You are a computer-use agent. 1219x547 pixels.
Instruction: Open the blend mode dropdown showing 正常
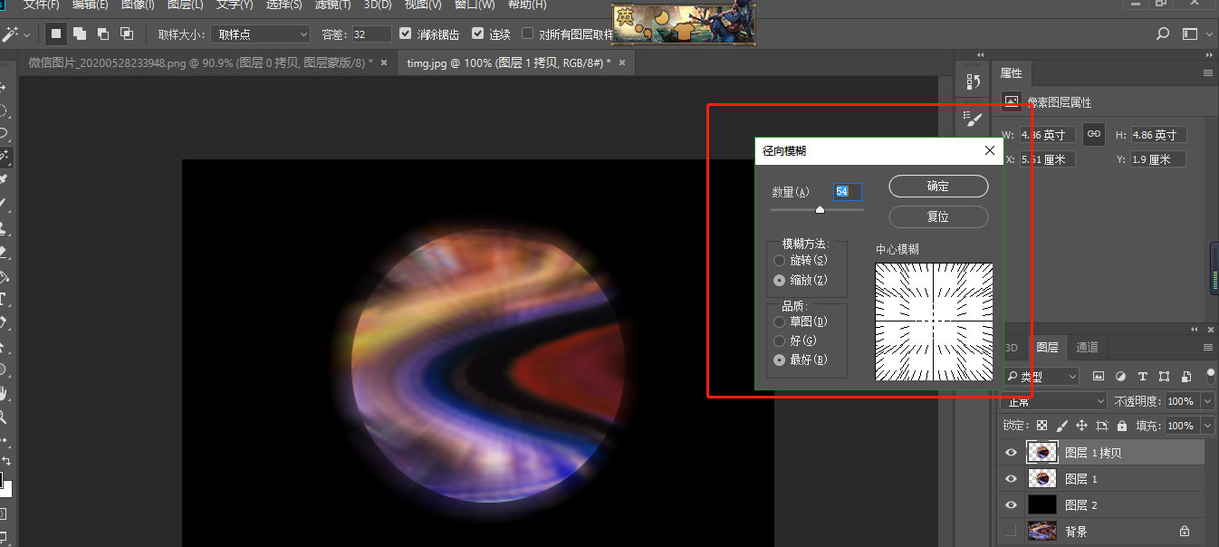[1053, 401]
